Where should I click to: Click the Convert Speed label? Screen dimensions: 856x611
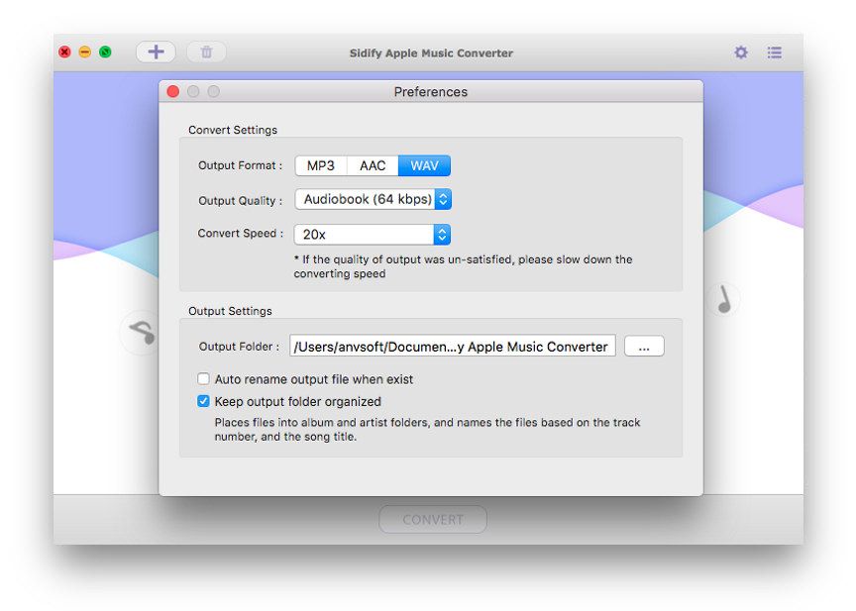(x=240, y=234)
